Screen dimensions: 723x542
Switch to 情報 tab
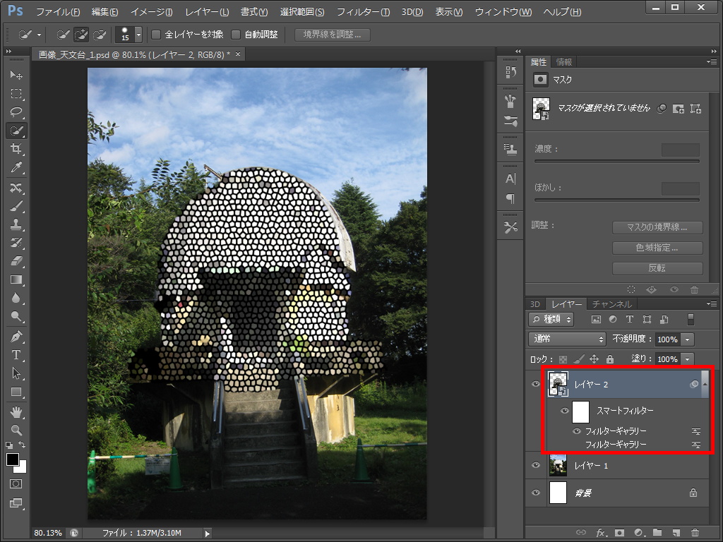(564, 62)
